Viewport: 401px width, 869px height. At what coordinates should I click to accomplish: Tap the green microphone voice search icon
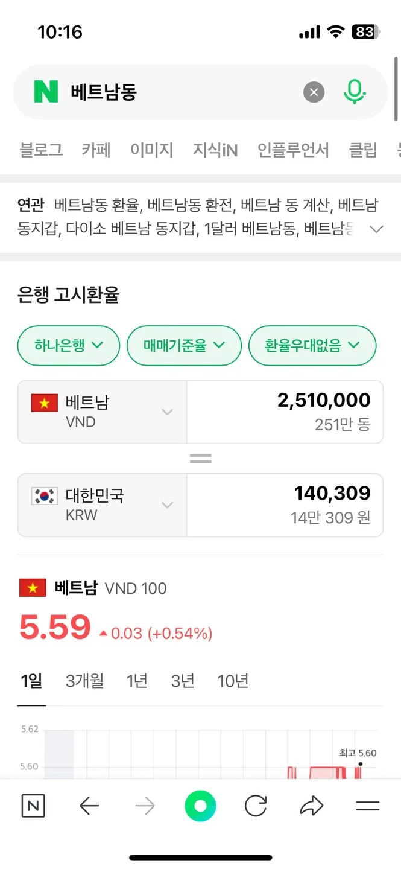pos(355,92)
